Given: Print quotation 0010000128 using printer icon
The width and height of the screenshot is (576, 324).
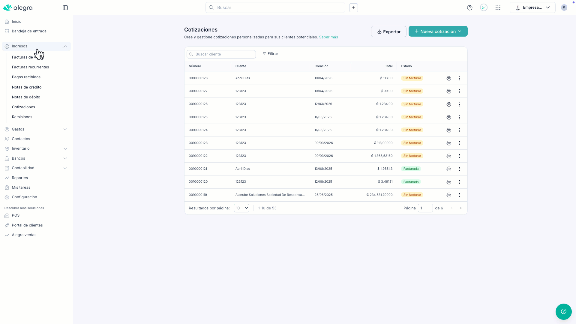Looking at the screenshot, I should [x=449, y=78].
